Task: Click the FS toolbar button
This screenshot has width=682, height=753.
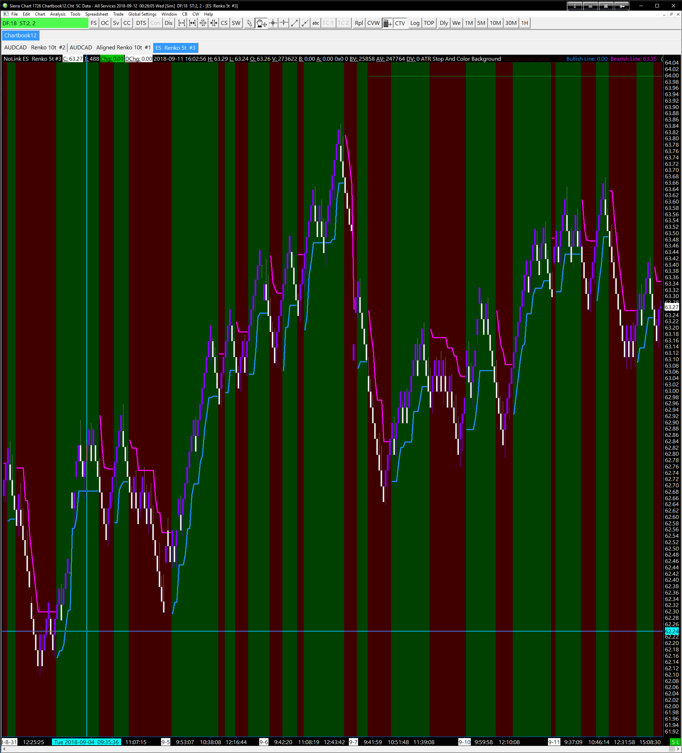Action: 94,23
